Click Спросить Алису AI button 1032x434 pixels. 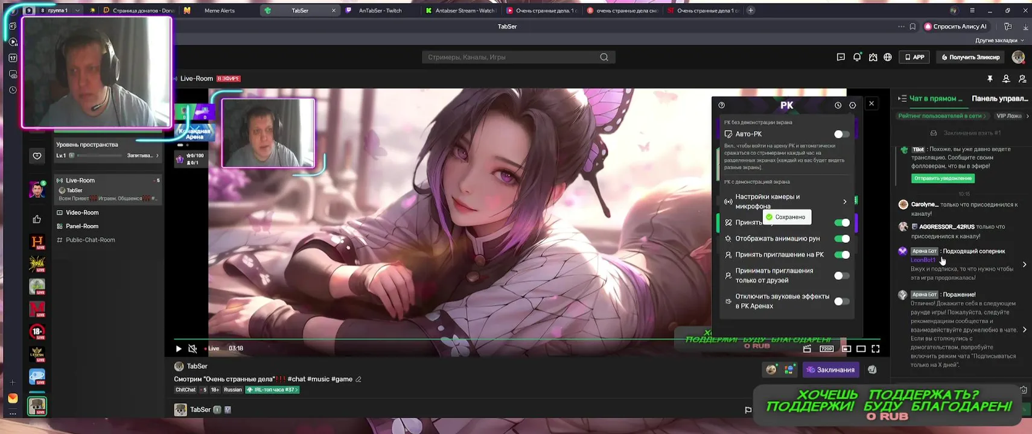pyautogui.click(x=955, y=27)
